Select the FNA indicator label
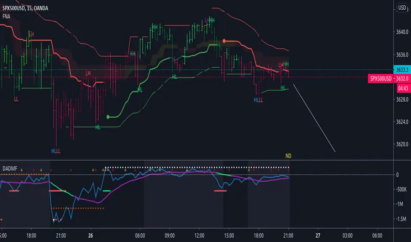Viewport: 411px width, 242px height. [x=6, y=16]
